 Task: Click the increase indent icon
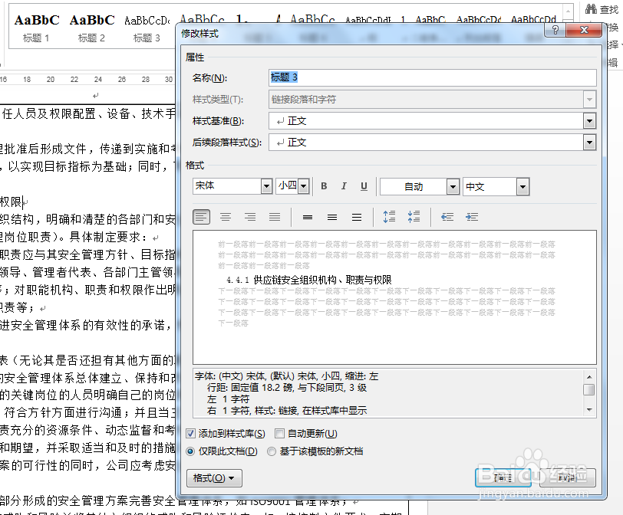coord(472,217)
